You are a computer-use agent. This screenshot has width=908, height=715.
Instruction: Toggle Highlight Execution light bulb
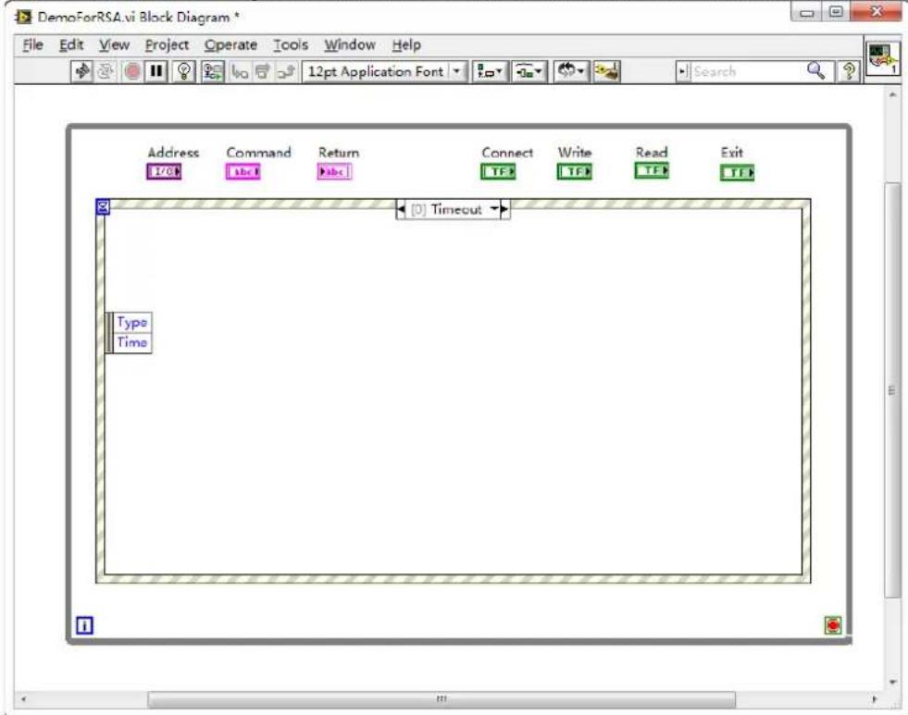(184, 71)
